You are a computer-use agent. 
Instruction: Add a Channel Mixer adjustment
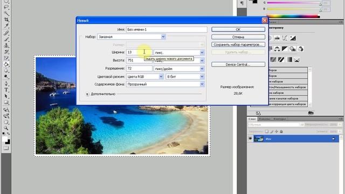click(301, 48)
